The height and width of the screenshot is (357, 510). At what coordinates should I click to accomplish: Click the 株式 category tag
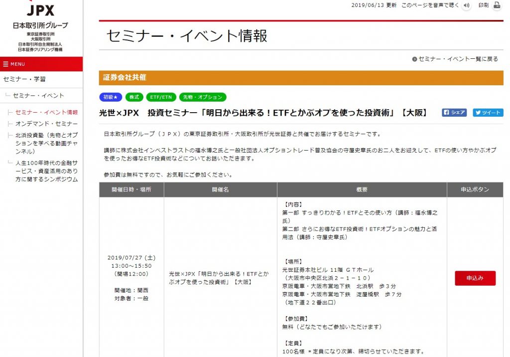134,97
